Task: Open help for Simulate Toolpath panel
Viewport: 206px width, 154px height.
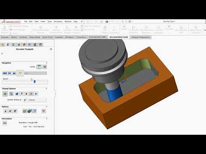Action: tap(51, 49)
